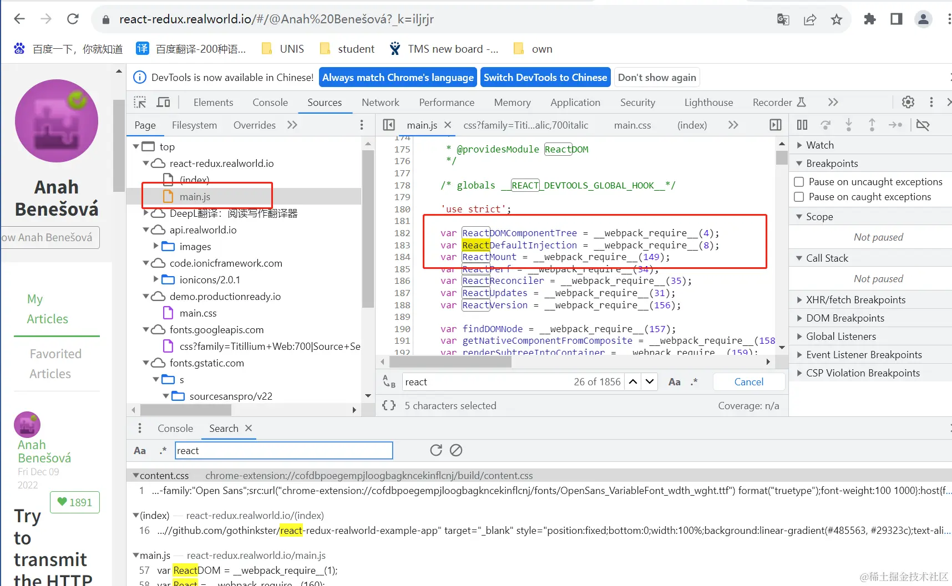Image resolution: width=952 pixels, height=586 pixels.
Task: Switch to Filesystem navigator tab
Action: click(x=194, y=125)
